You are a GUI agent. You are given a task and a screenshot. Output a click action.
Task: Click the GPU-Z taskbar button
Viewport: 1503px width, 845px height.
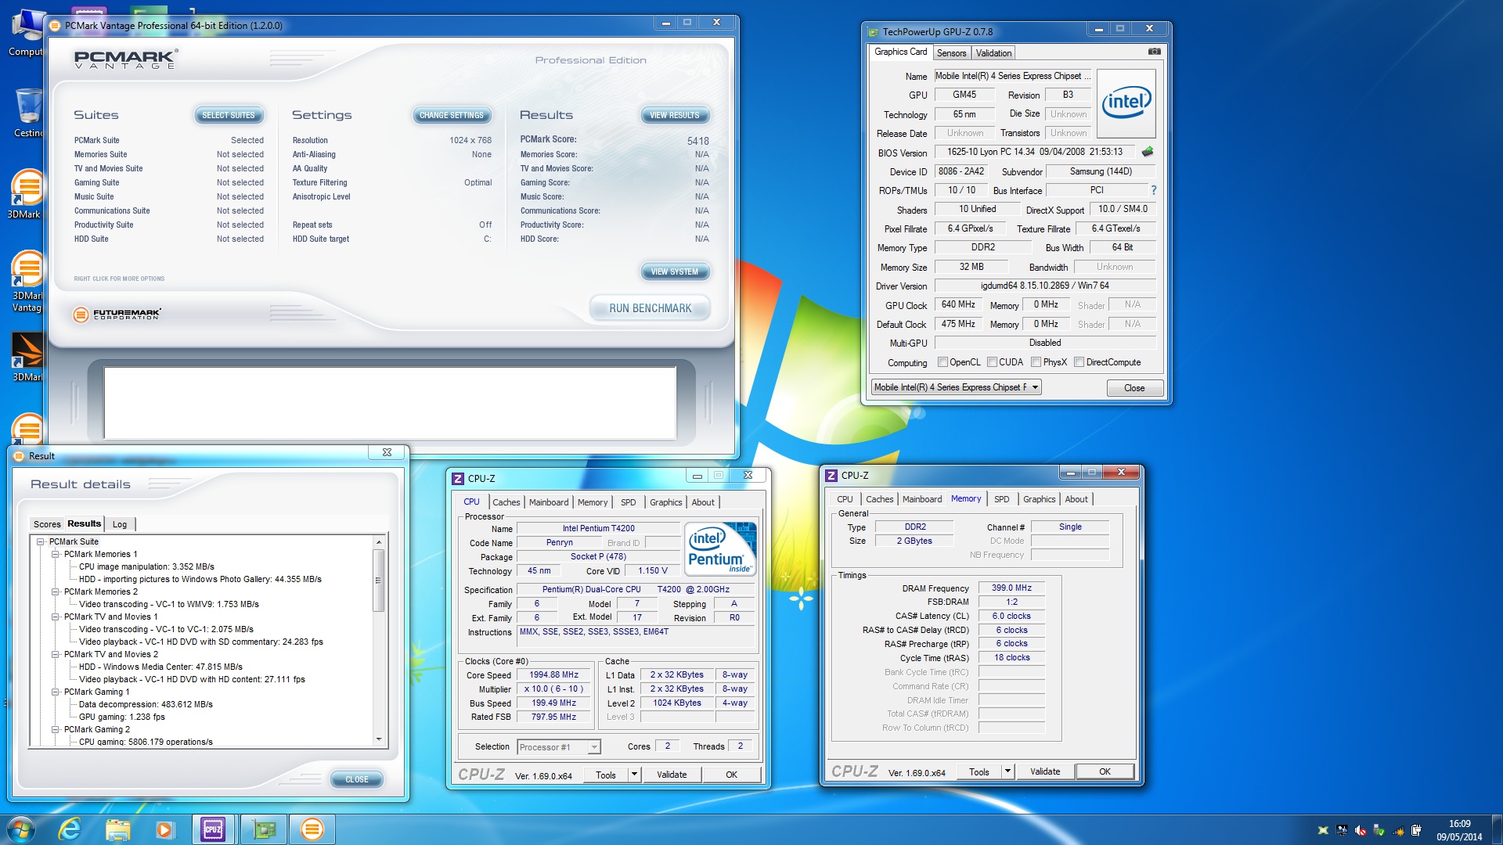[263, 829]
